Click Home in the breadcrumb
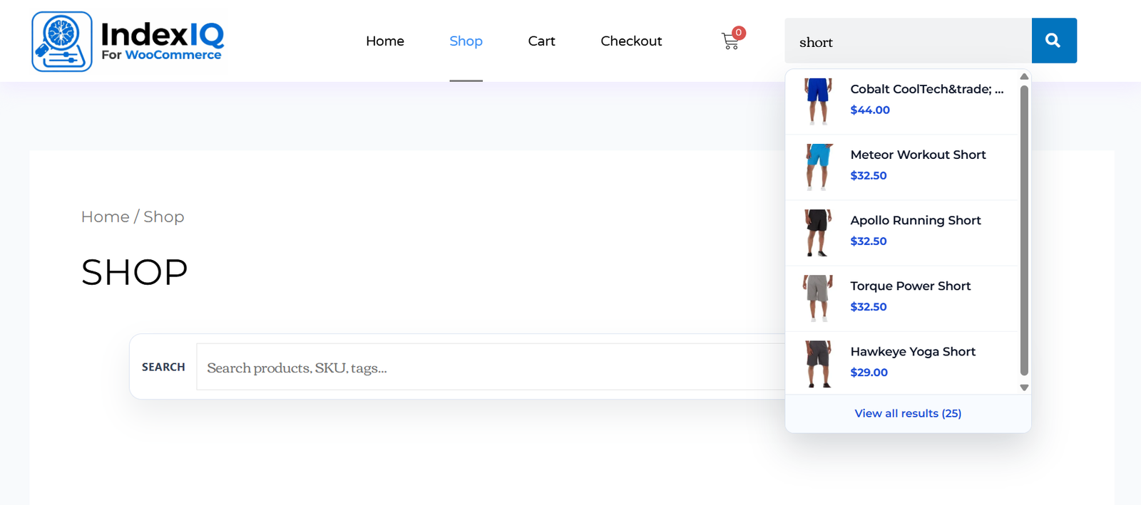 pos(105,217)
